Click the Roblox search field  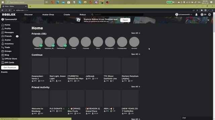tap(117, 15)
